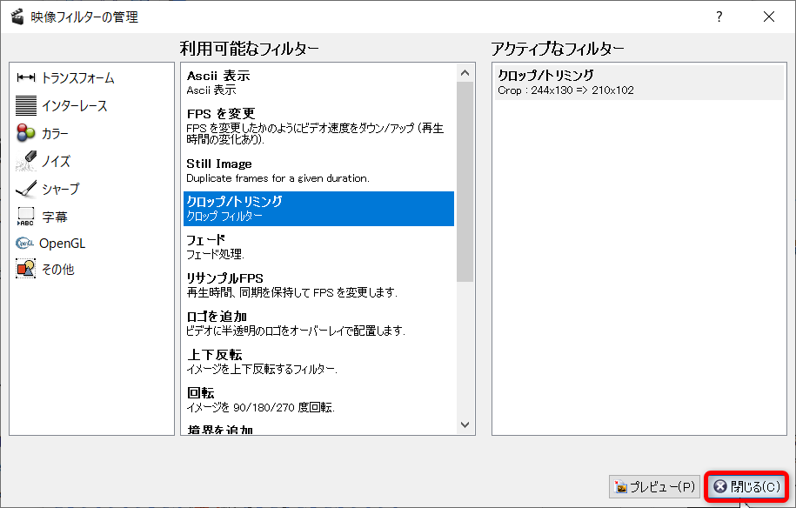Viewport: 796px width, 508px height.
Task: Select the 回転 filter entry
Action: [318, 399]
